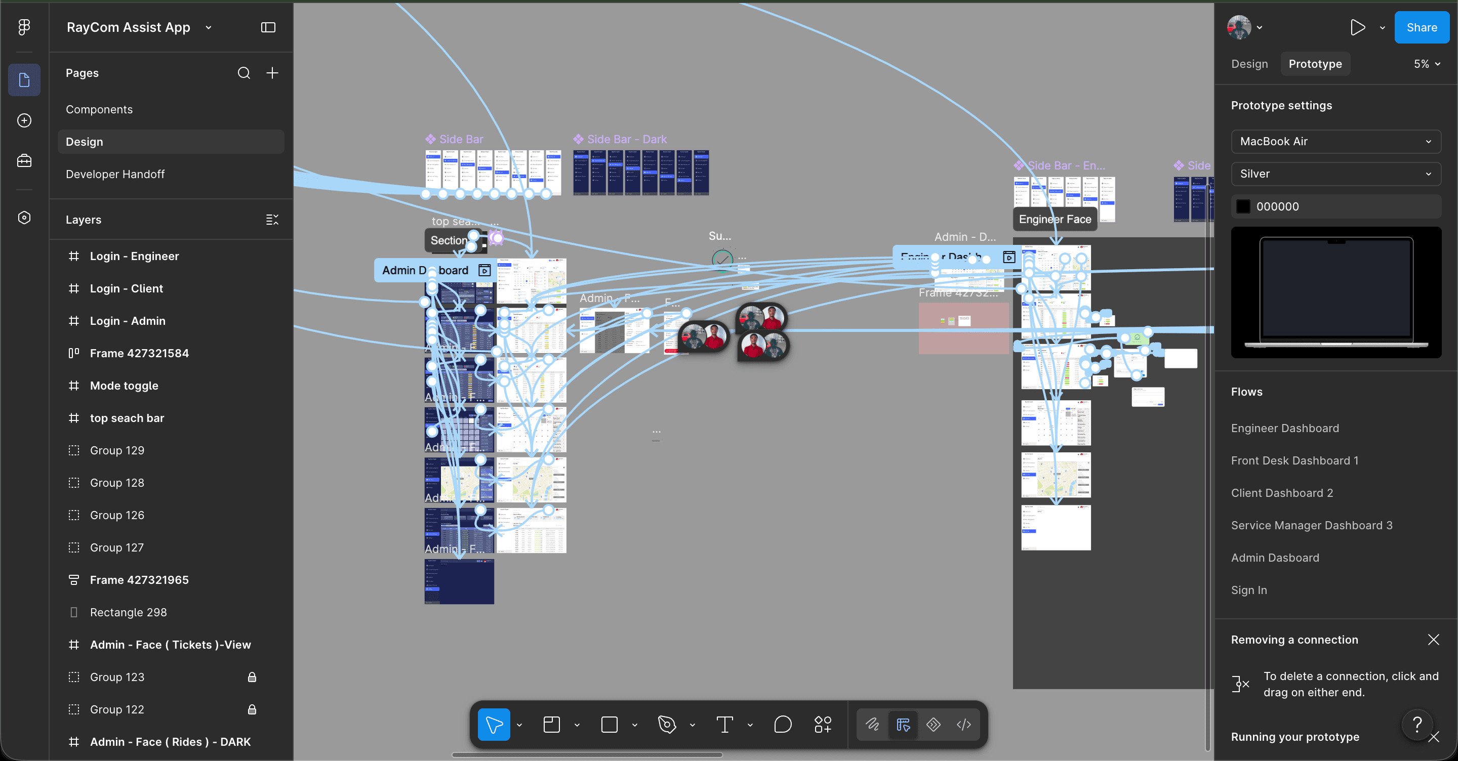Toggle Dev Mode code icon

[963, 725]
